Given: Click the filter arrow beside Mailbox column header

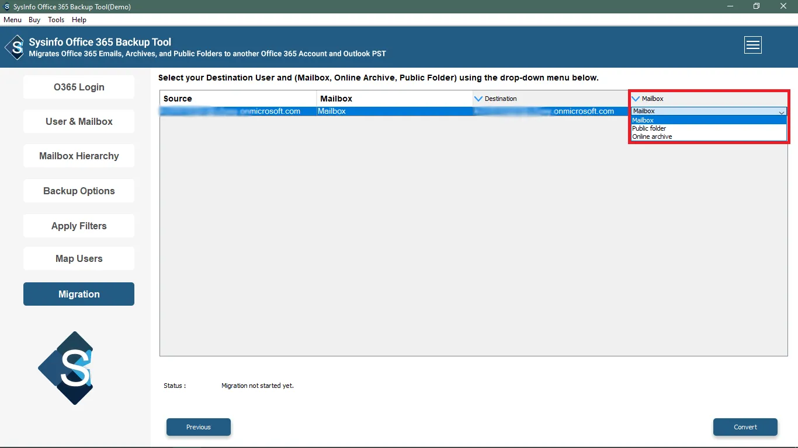Looking at the screenshot, I should tap(636, 99).
